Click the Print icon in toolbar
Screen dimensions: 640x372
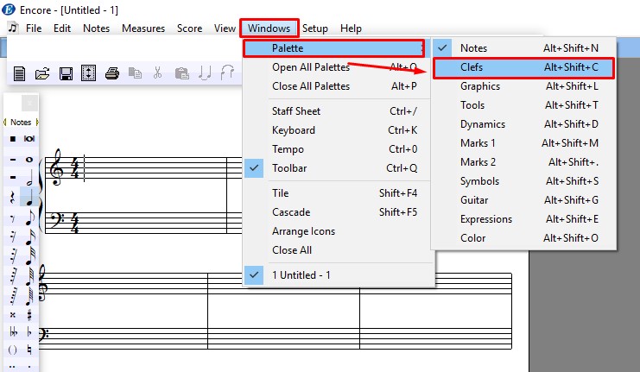[x=111, y=74]
